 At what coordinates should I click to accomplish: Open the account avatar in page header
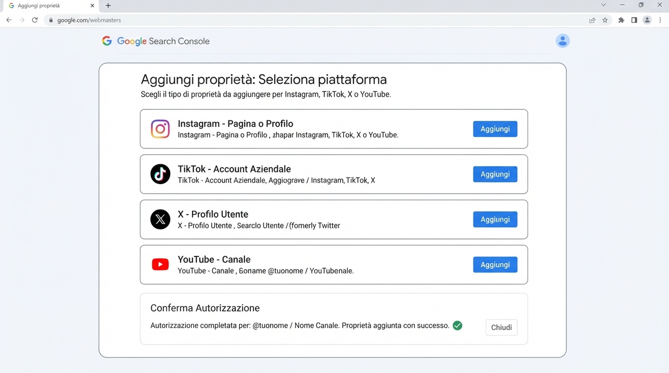562,41
